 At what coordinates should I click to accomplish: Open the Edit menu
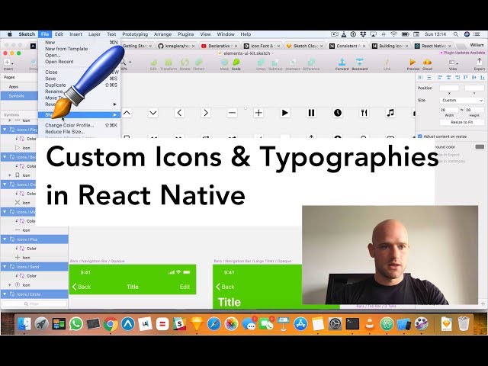click(x=59, y=34)
